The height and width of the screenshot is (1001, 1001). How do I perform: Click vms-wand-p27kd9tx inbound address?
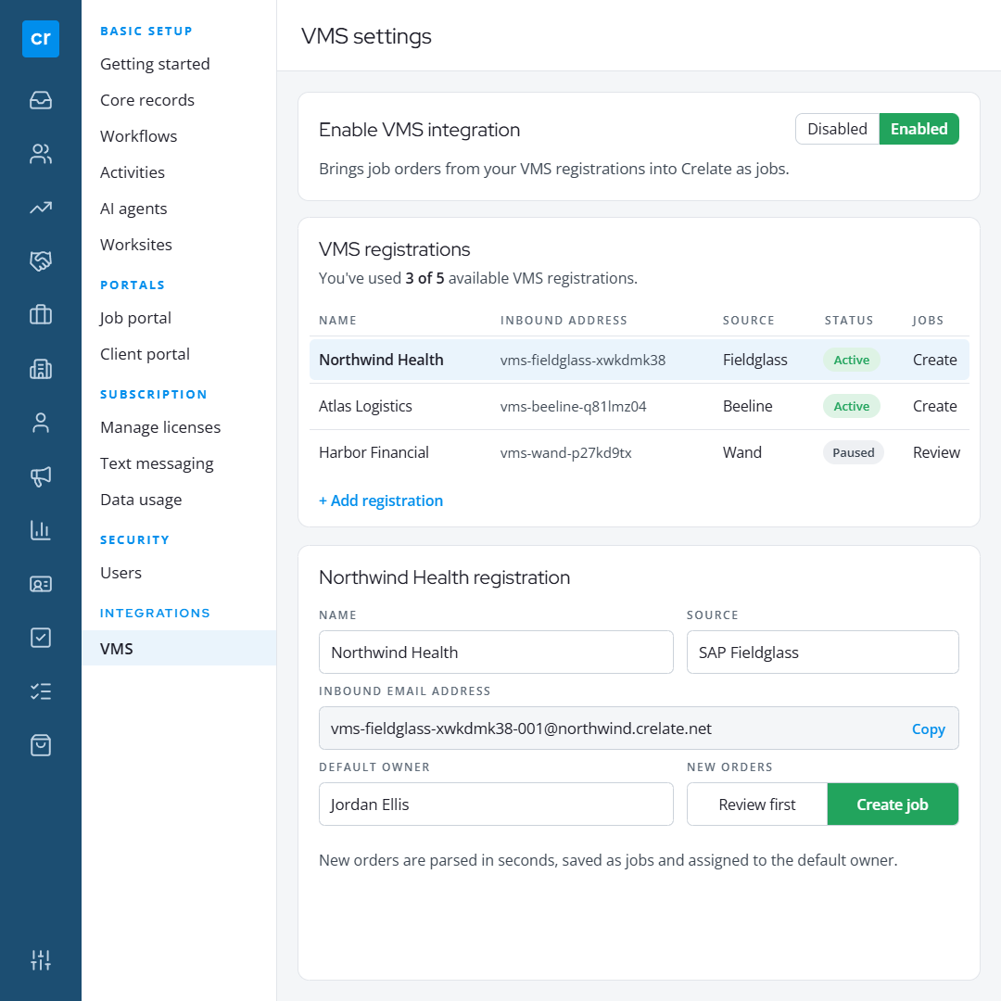coord(565,453)
